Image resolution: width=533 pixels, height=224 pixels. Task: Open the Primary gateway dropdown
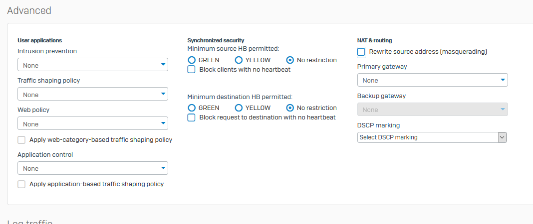432,80
